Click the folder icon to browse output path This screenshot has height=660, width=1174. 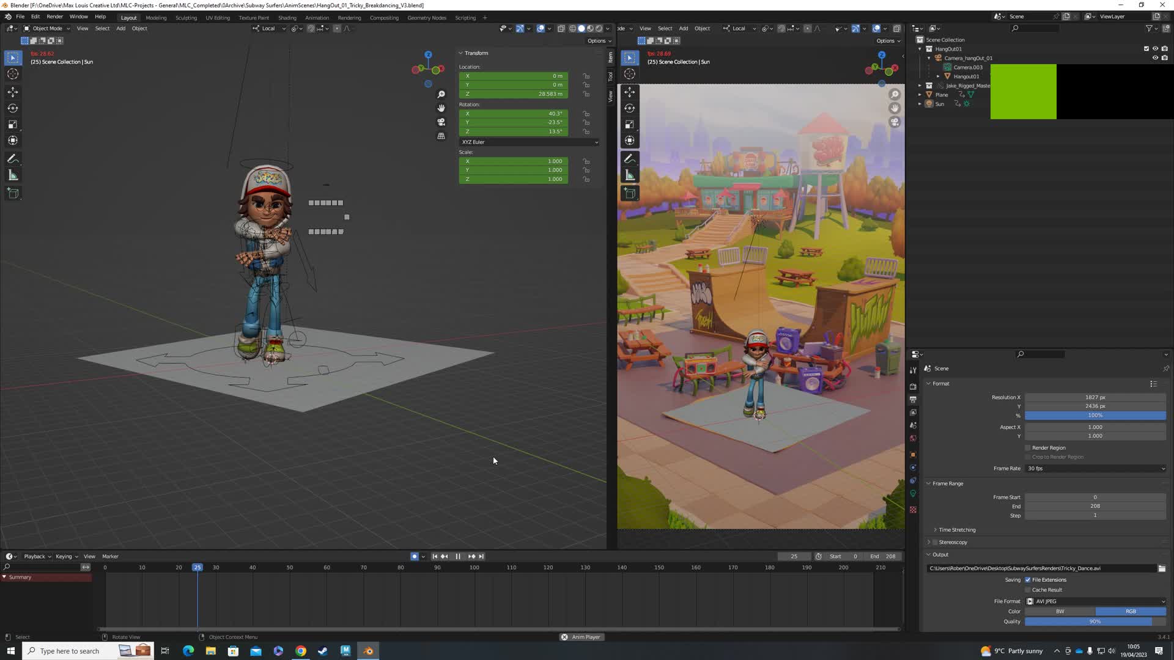(1162, 568)
